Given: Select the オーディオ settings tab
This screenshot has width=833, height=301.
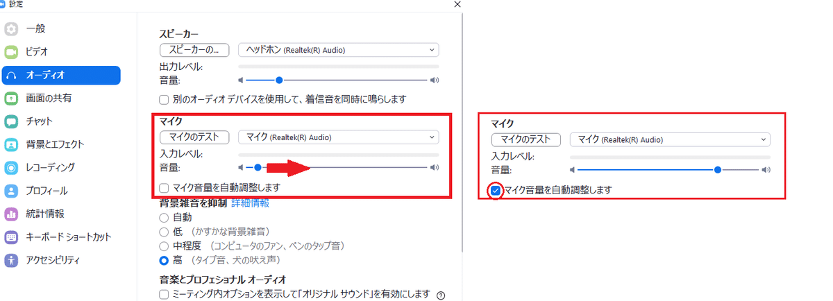Looking at the screenshot, I should coord(61,75).
